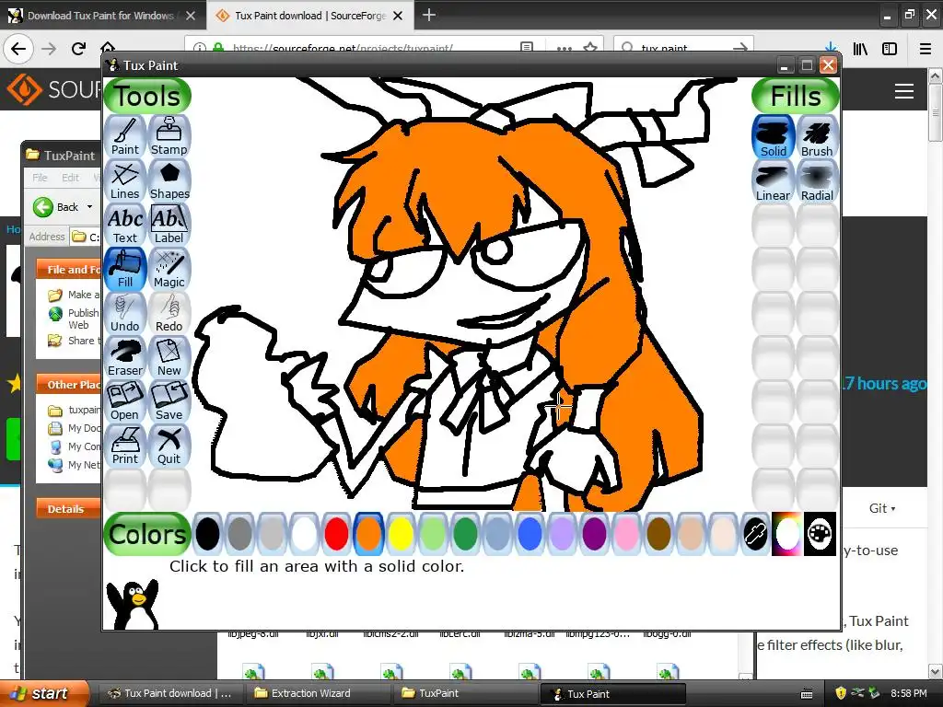Select the light green color swatch
This screenshot has width=943, height=707.
pyautogui.click(x=433, y=533)
